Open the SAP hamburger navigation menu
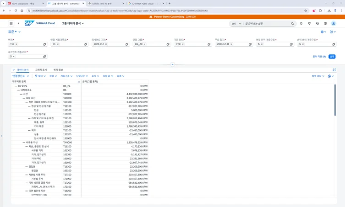 click(11, 23)
